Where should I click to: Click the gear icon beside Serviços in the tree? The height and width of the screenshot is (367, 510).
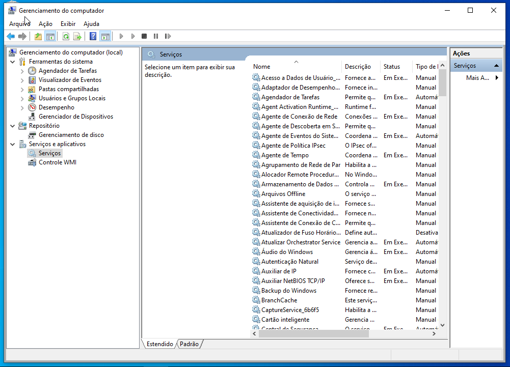32,153
